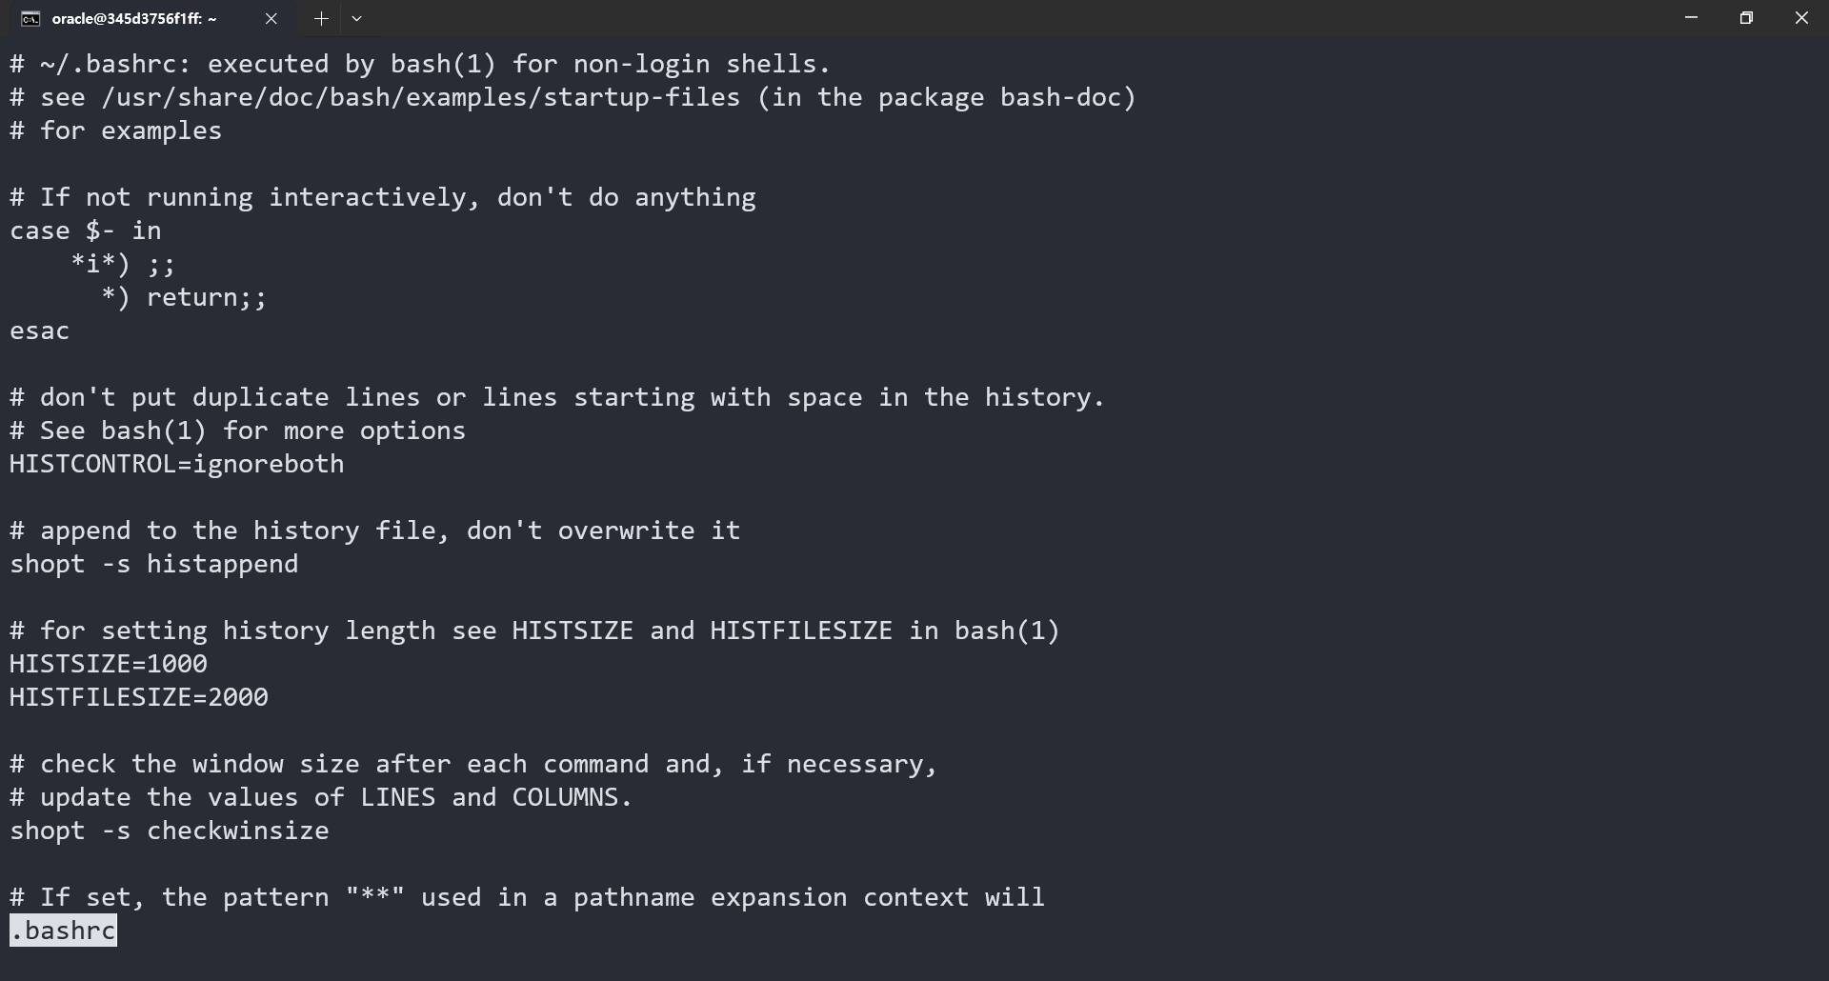Expand the new tab profile dropdown chevron

tap(356, 18)
